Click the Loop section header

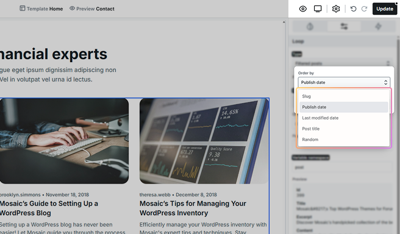[x=342, y=41]
